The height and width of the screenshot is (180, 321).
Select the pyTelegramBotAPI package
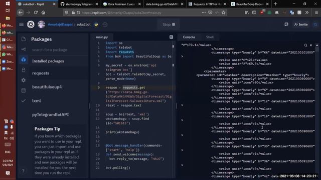point(50,114)
